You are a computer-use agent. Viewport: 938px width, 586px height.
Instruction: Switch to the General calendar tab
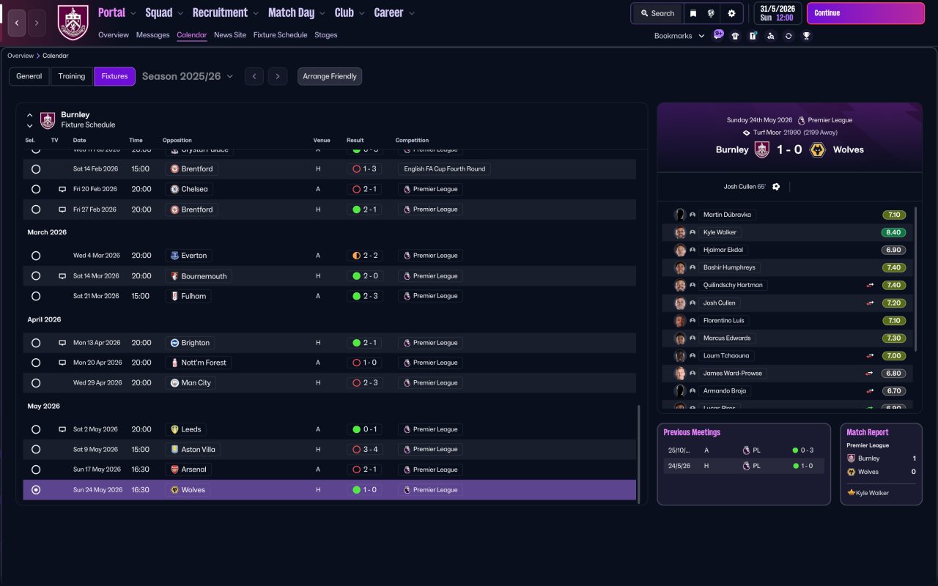29,76
